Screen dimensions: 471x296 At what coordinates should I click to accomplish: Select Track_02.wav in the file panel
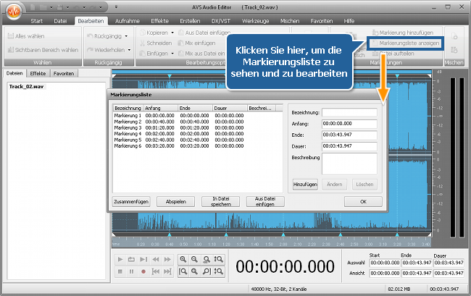pyautogui.click(x=25, y=86)
